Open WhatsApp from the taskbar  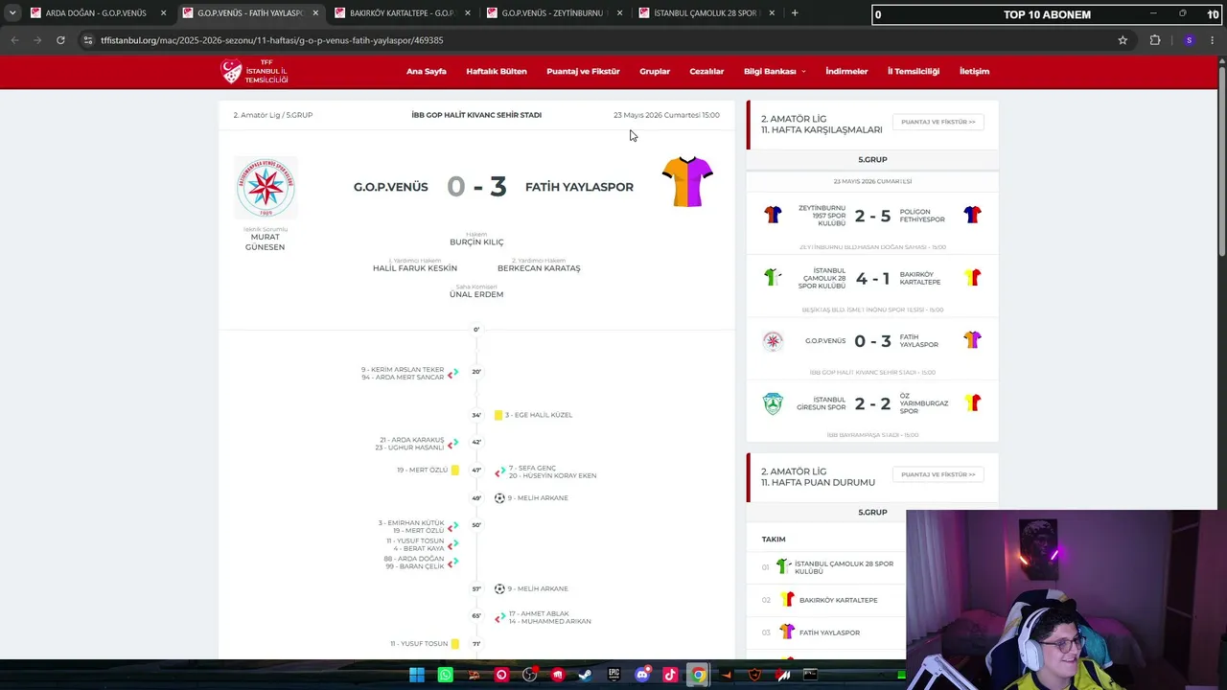tap(445, 675)
